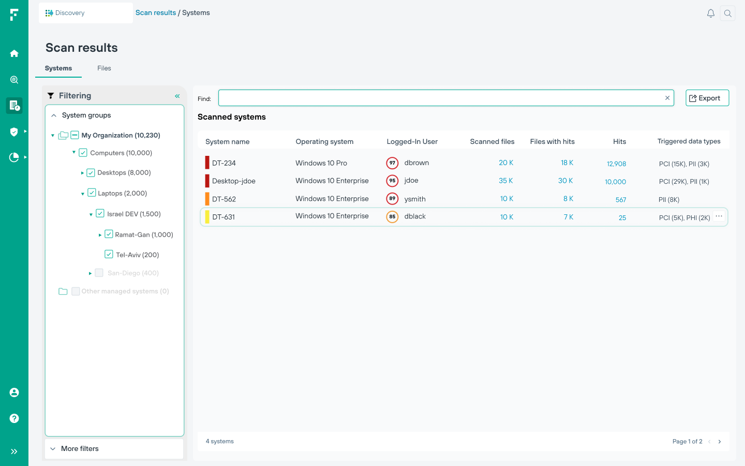Image resolution: width=745 pixels, height=466 pixels.
Task: Open the 35 K scanned files link
Action: 506,181
